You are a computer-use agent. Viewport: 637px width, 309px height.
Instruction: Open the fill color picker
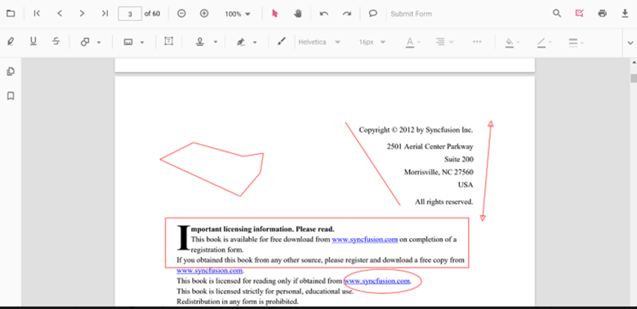(512, 42)
